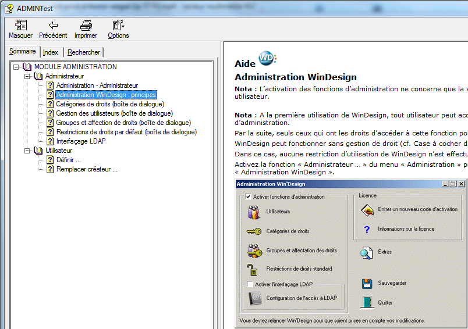
Task: Click Entrer un nouveau code d'activation icon
Action: 367,210
